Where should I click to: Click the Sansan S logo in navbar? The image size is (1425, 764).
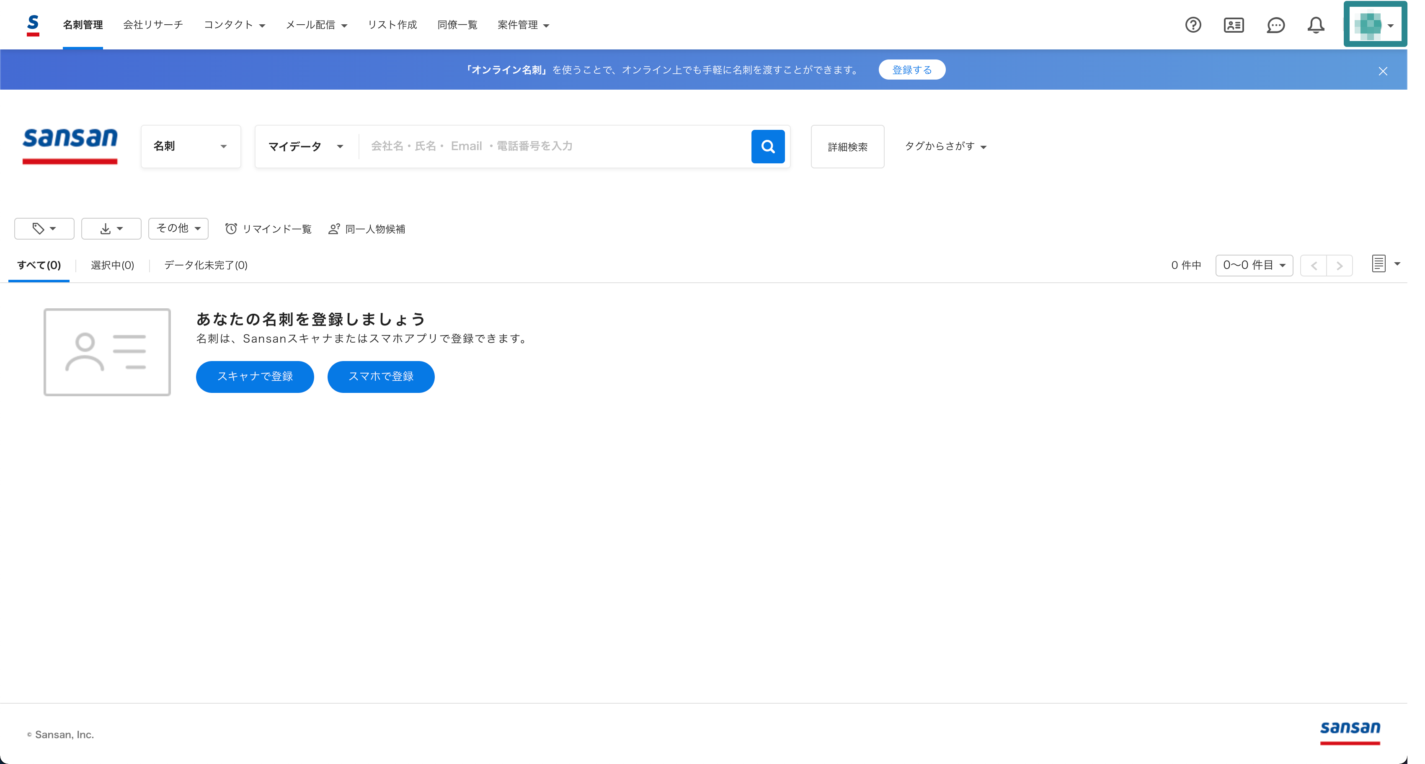pyautogui.click(x=33, y=26)
